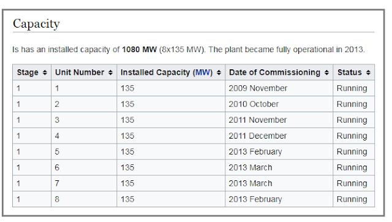
Task: Click the Status column sort arrows
Action: (x=368, y=72)
